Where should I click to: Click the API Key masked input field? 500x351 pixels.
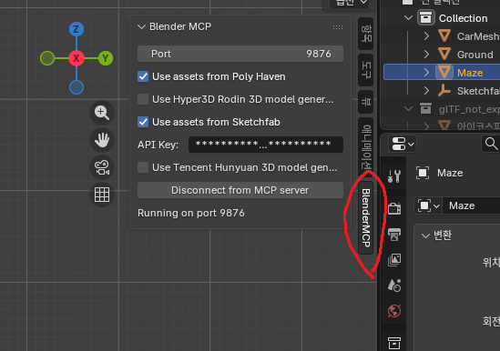[x=266, y=145]
